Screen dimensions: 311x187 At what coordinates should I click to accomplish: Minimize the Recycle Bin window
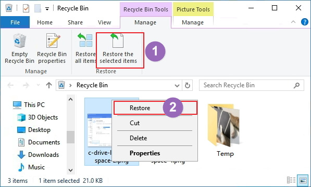pyautogui.click(x=251, y=8)
